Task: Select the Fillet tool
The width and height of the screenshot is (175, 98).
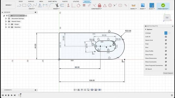Action: (51, 5)
